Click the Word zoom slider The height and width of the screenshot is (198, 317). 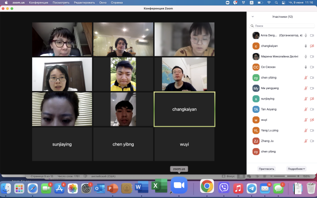click(x=285, y=176)
